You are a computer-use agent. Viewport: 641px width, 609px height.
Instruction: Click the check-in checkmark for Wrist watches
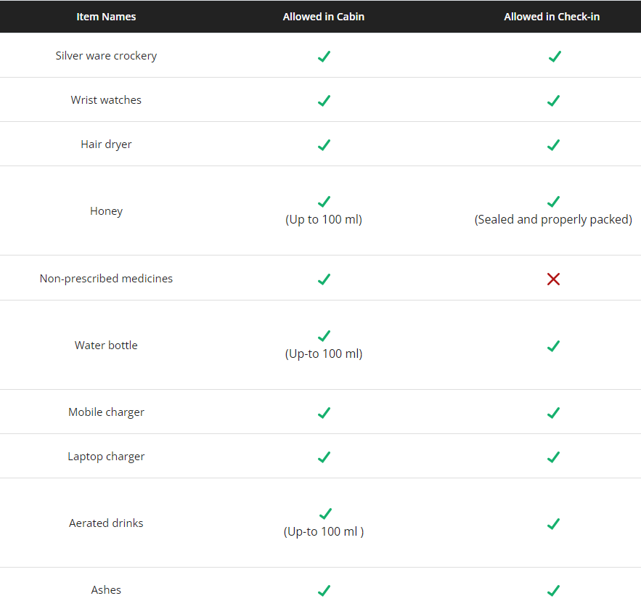click(553, 101)
